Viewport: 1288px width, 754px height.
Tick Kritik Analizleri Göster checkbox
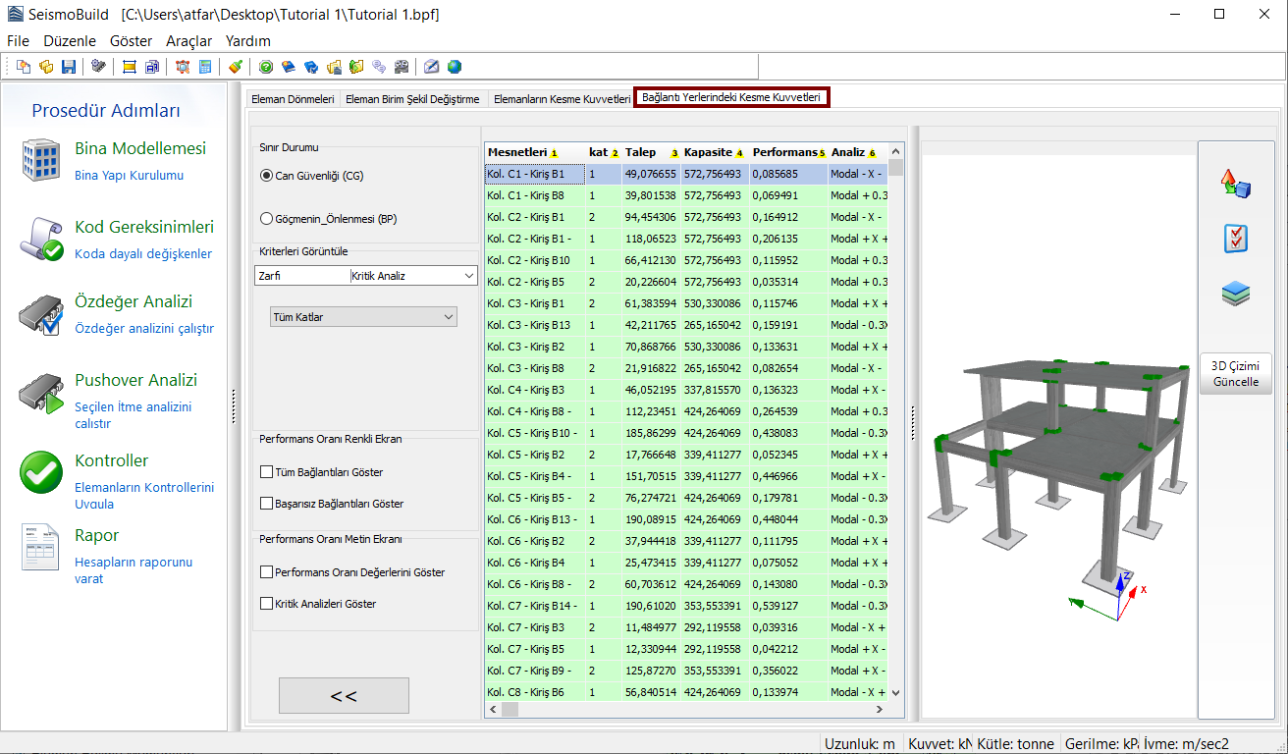[x=267, y=604]
